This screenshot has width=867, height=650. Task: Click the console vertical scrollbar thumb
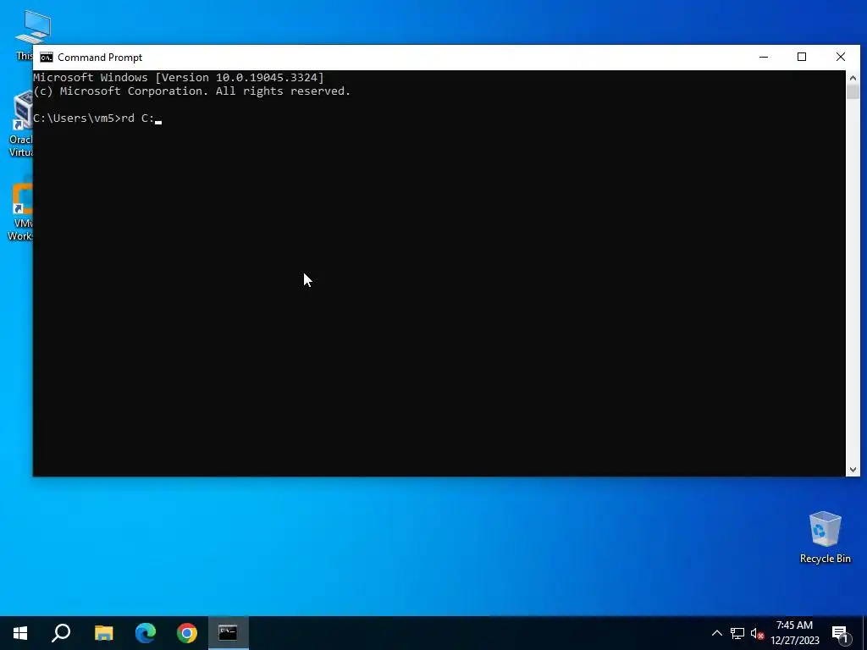point(853,91)
